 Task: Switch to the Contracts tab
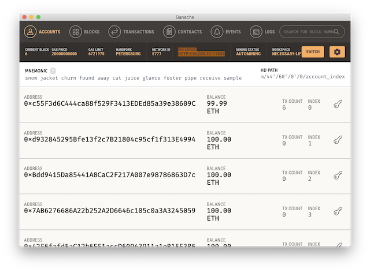click(190, 32)
